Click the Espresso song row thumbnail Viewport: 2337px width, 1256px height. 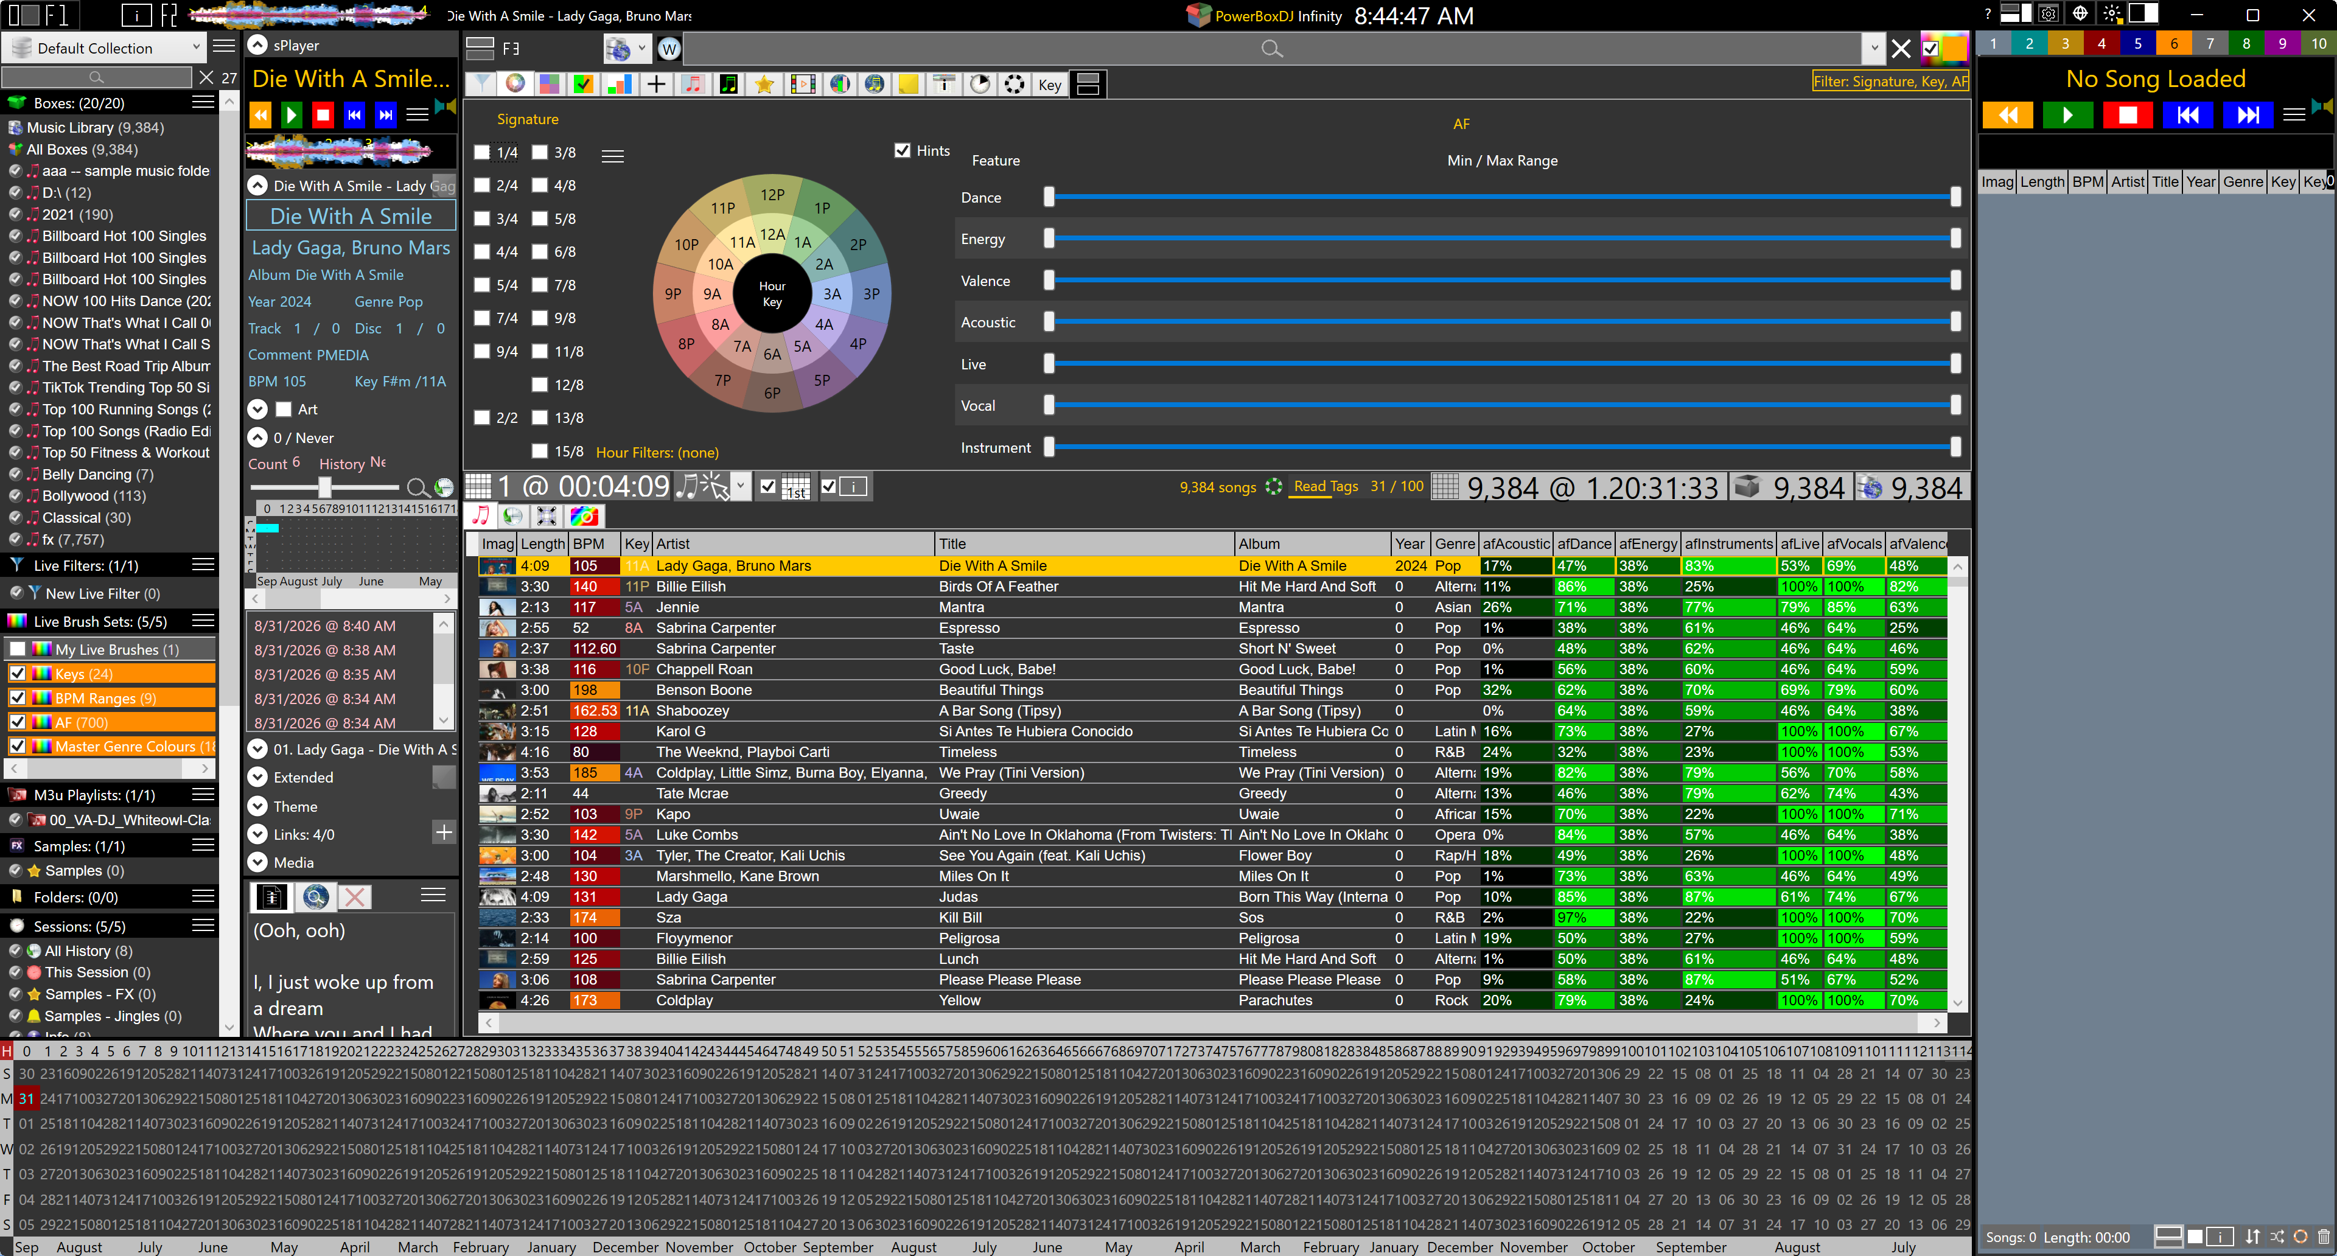[x=497, y=627]
